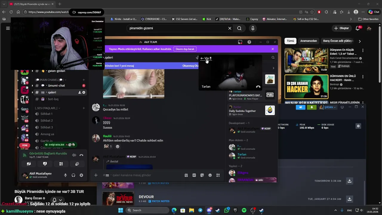Image resolution: width=382 pixels, height=215 pixels.
Task: Deafen audio with headphone icon
Action: (73, 175)
